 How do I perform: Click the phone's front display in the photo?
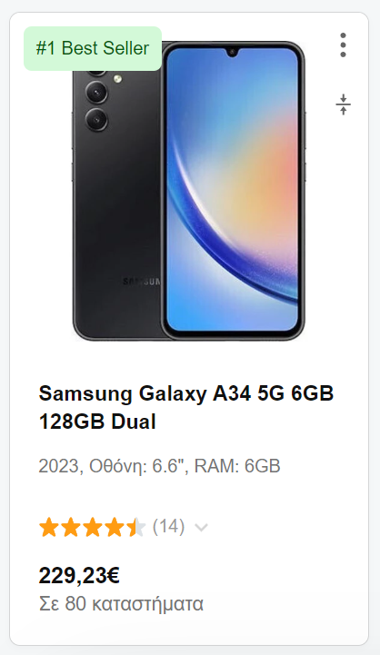point(233,190)
